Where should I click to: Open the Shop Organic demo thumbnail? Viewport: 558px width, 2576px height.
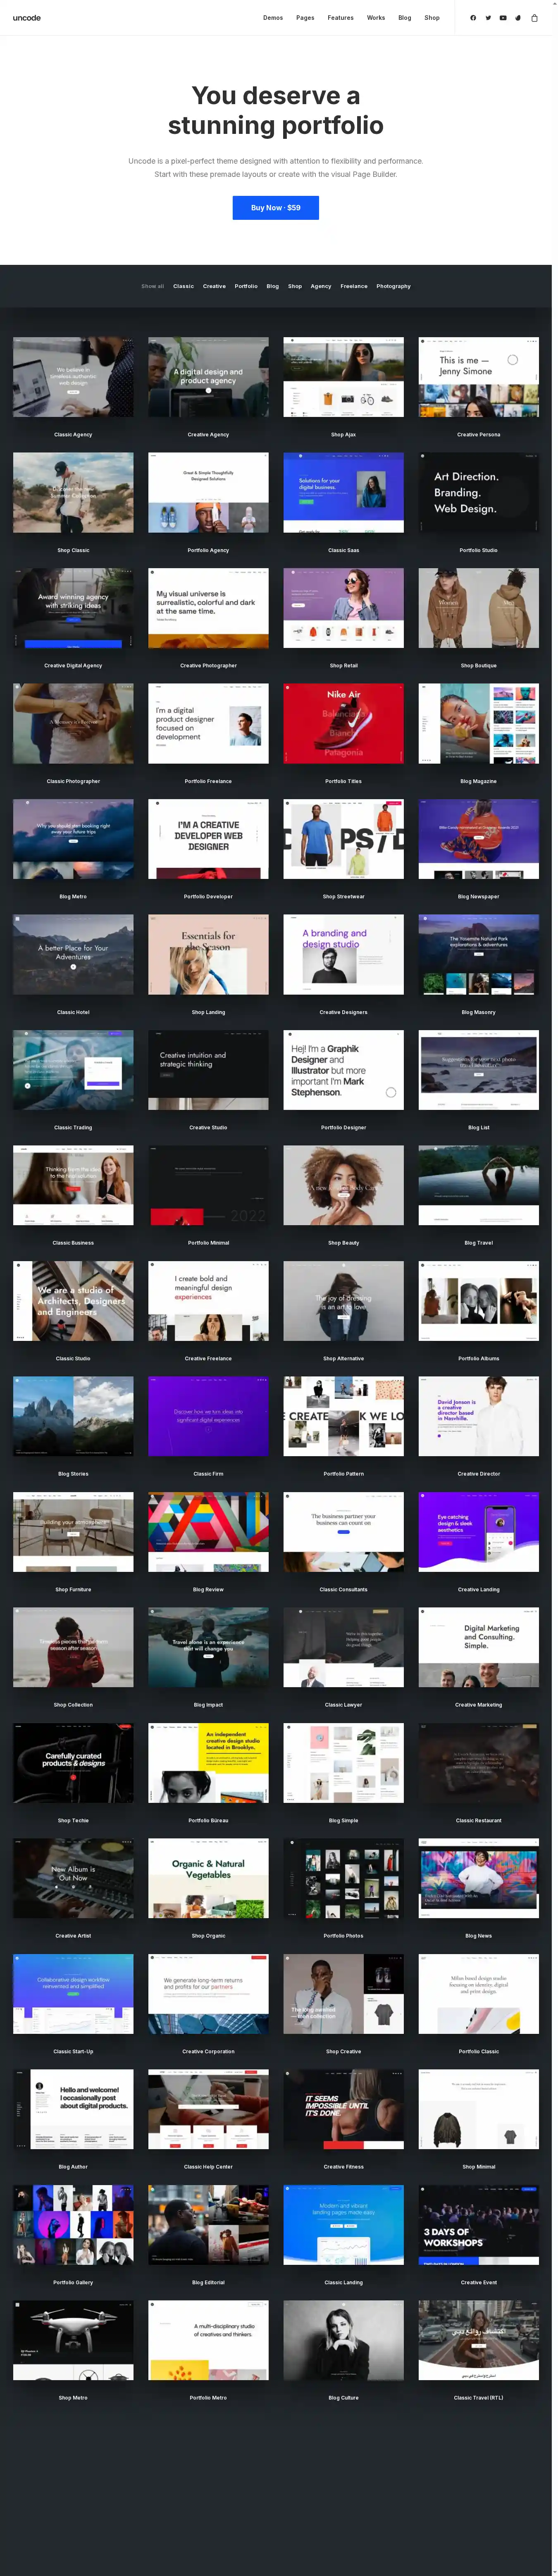208,1878
